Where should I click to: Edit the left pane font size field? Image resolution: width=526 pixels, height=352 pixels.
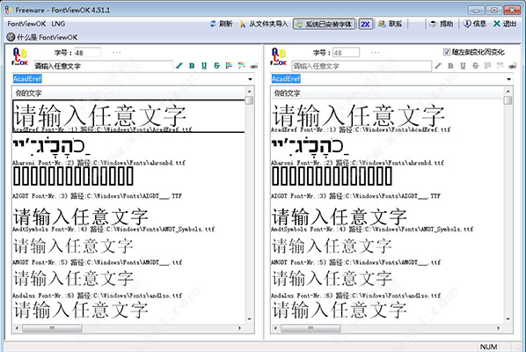(x=87, y=53)
